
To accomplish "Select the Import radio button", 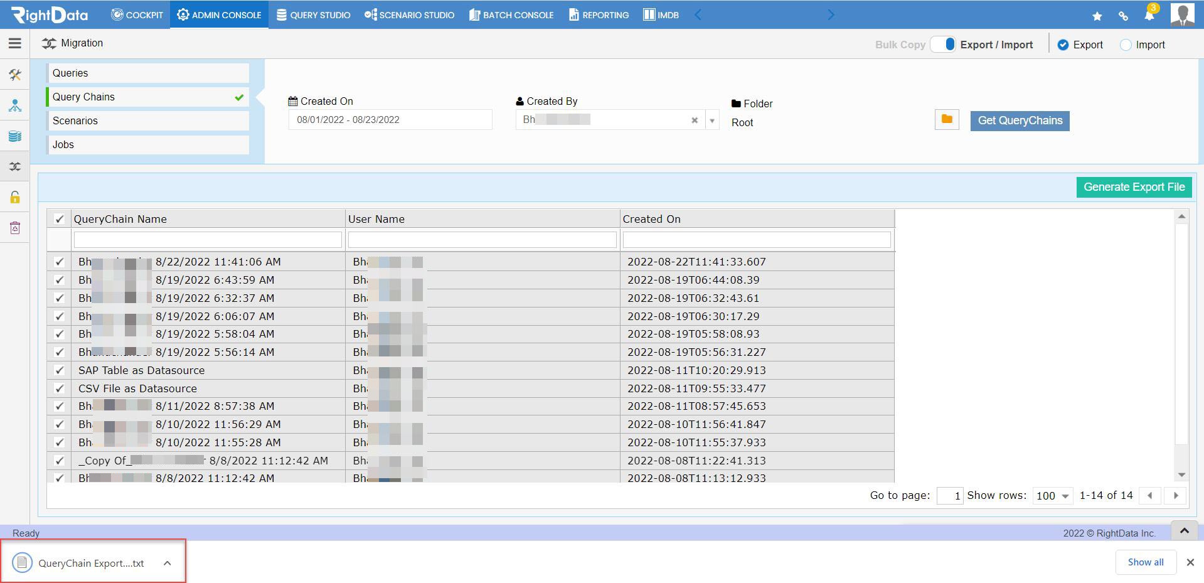I will tap(1125, 45).
